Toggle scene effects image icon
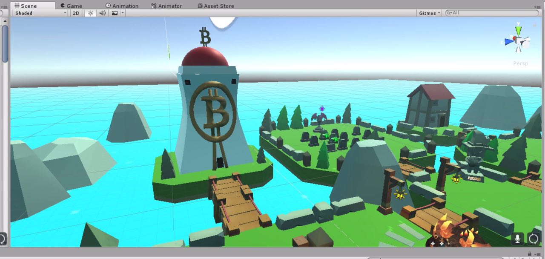545x259 pixels. click(x=114, y=13)
